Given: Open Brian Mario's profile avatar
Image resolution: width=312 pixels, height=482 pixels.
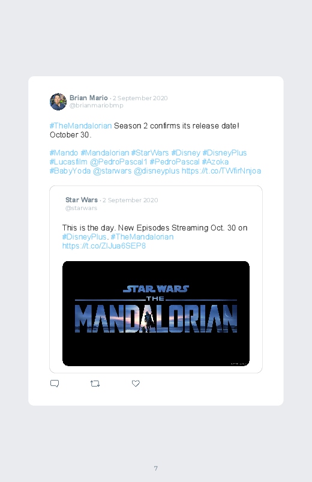Looking at the screenshot, I should pyautogui.click(x=58, y=102).
